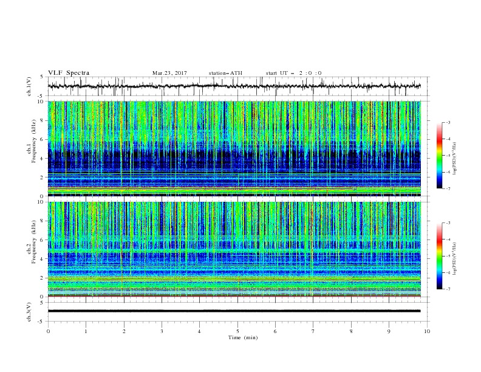Click the '3' tick on the time axis
Image resolution: width=481 pixels, height=372 pixels.
pos(162,331)
